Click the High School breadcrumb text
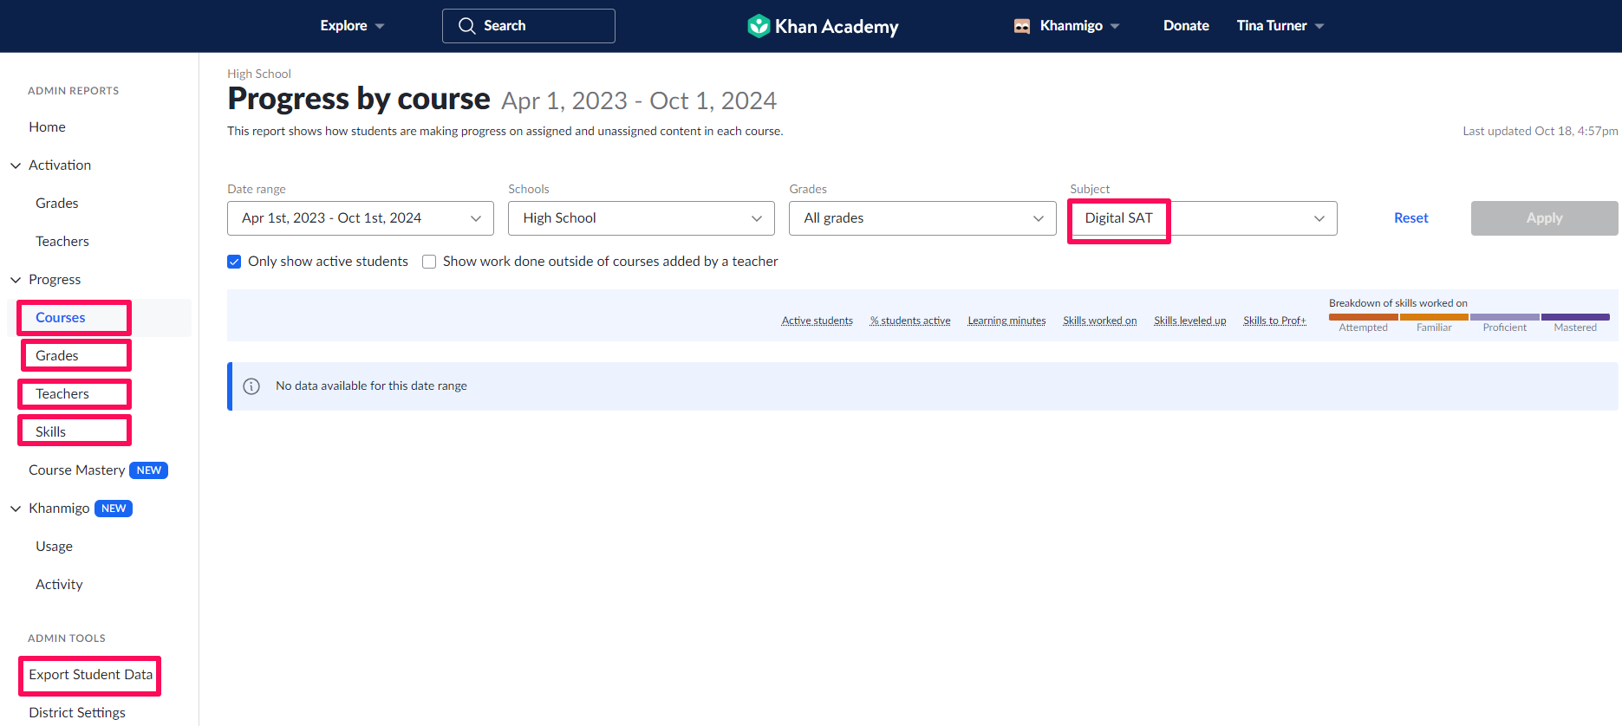1622x726 pixels. 259,74
